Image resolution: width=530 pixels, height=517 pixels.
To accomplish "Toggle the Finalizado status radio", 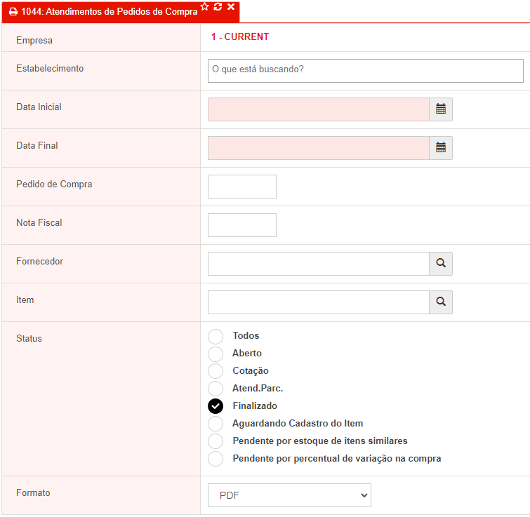I will click(216, 406).
